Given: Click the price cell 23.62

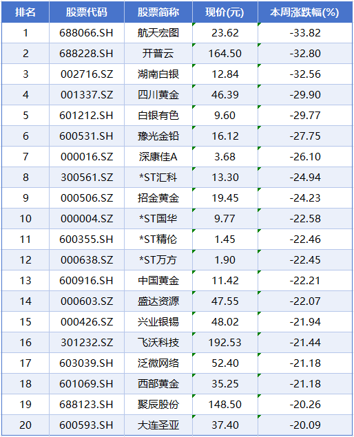Looking at the screenshot, I should [x=225, y=33].
